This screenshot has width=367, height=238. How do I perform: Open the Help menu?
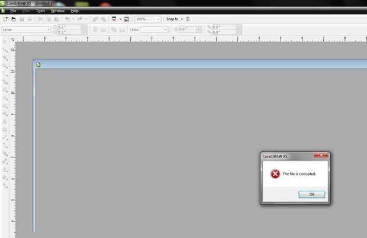[75, 11]
